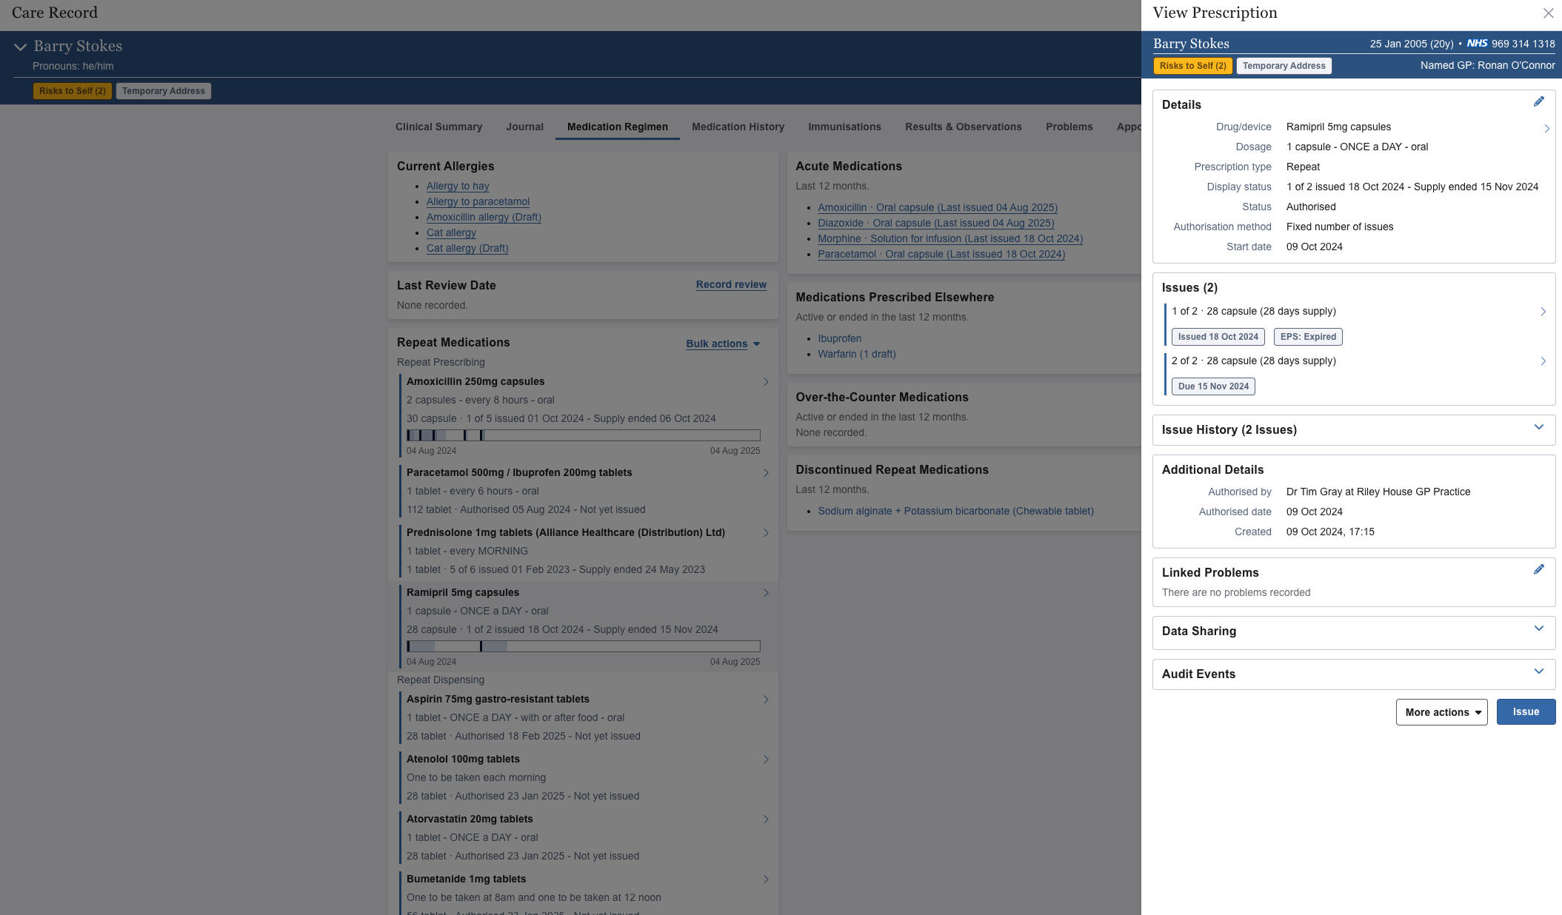Collapse the Barry Stokes patient banner
The width and height of the screenshot is (1562, 915).
[19, 45]
